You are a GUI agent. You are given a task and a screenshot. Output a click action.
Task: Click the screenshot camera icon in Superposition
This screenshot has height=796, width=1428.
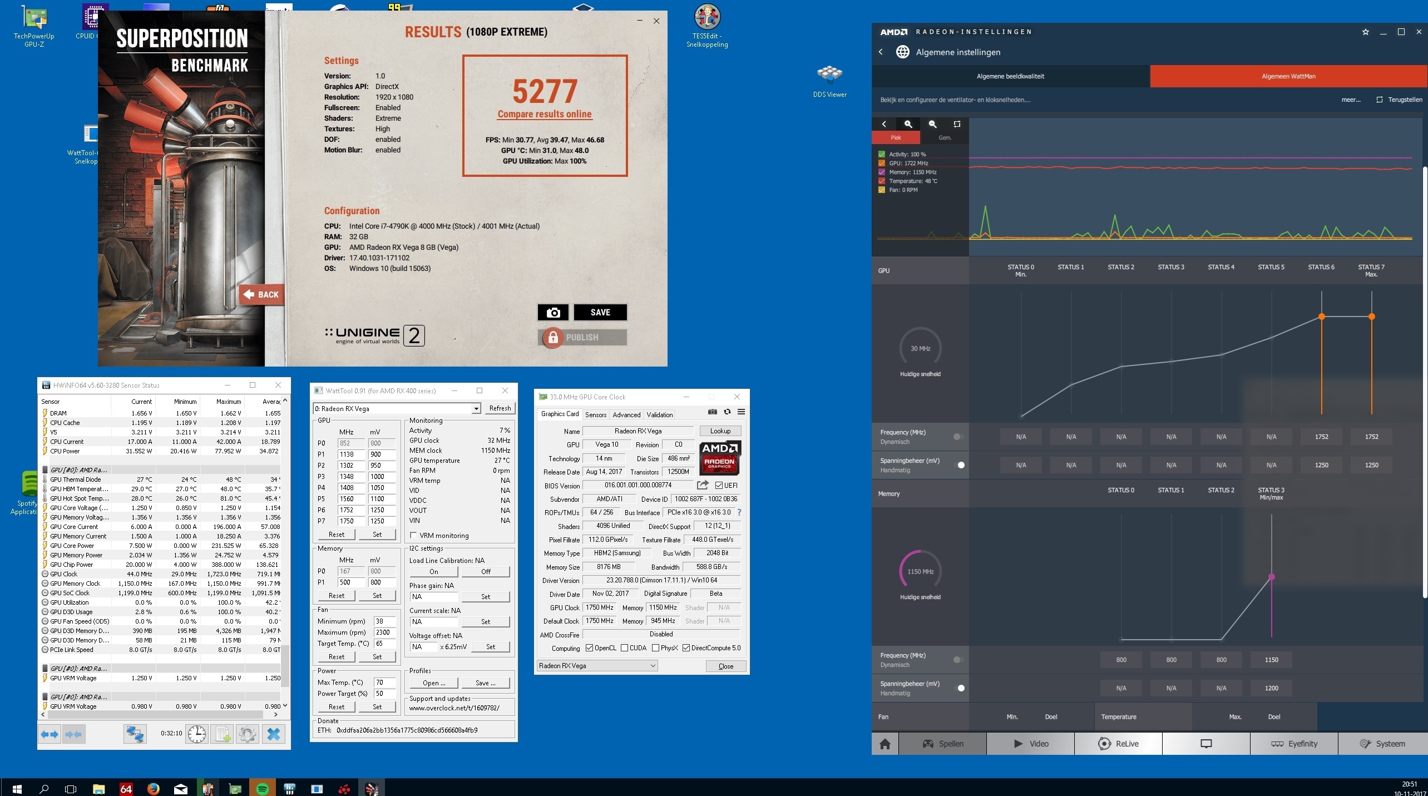pos(553,313)
